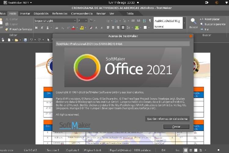229x153 pixels.
Task: Click the redo arrow icon
Action: [39, 40]
